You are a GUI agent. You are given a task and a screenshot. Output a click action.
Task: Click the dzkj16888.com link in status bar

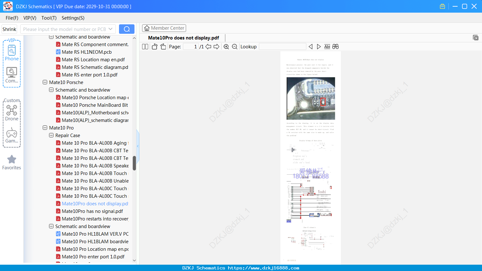(x=264, y=268)
